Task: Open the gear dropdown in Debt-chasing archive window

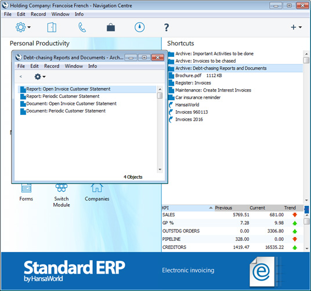Action: (x=40, y=77)
